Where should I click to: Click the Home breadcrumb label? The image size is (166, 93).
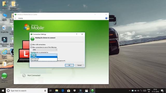(20, 18)
